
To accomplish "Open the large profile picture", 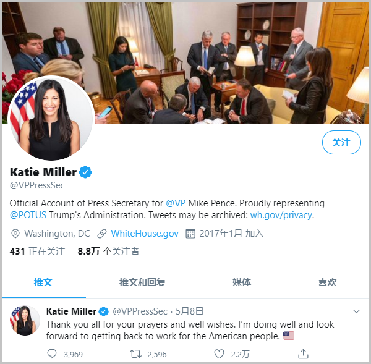I will 51,118.
